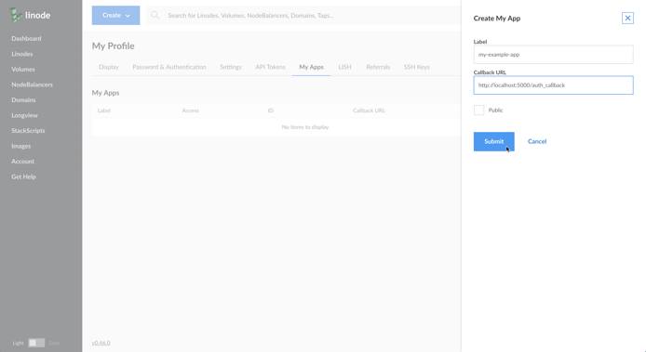Switch to Password & Authentication tab
This screenshot has height=352, width=646.
click(169, 67)
